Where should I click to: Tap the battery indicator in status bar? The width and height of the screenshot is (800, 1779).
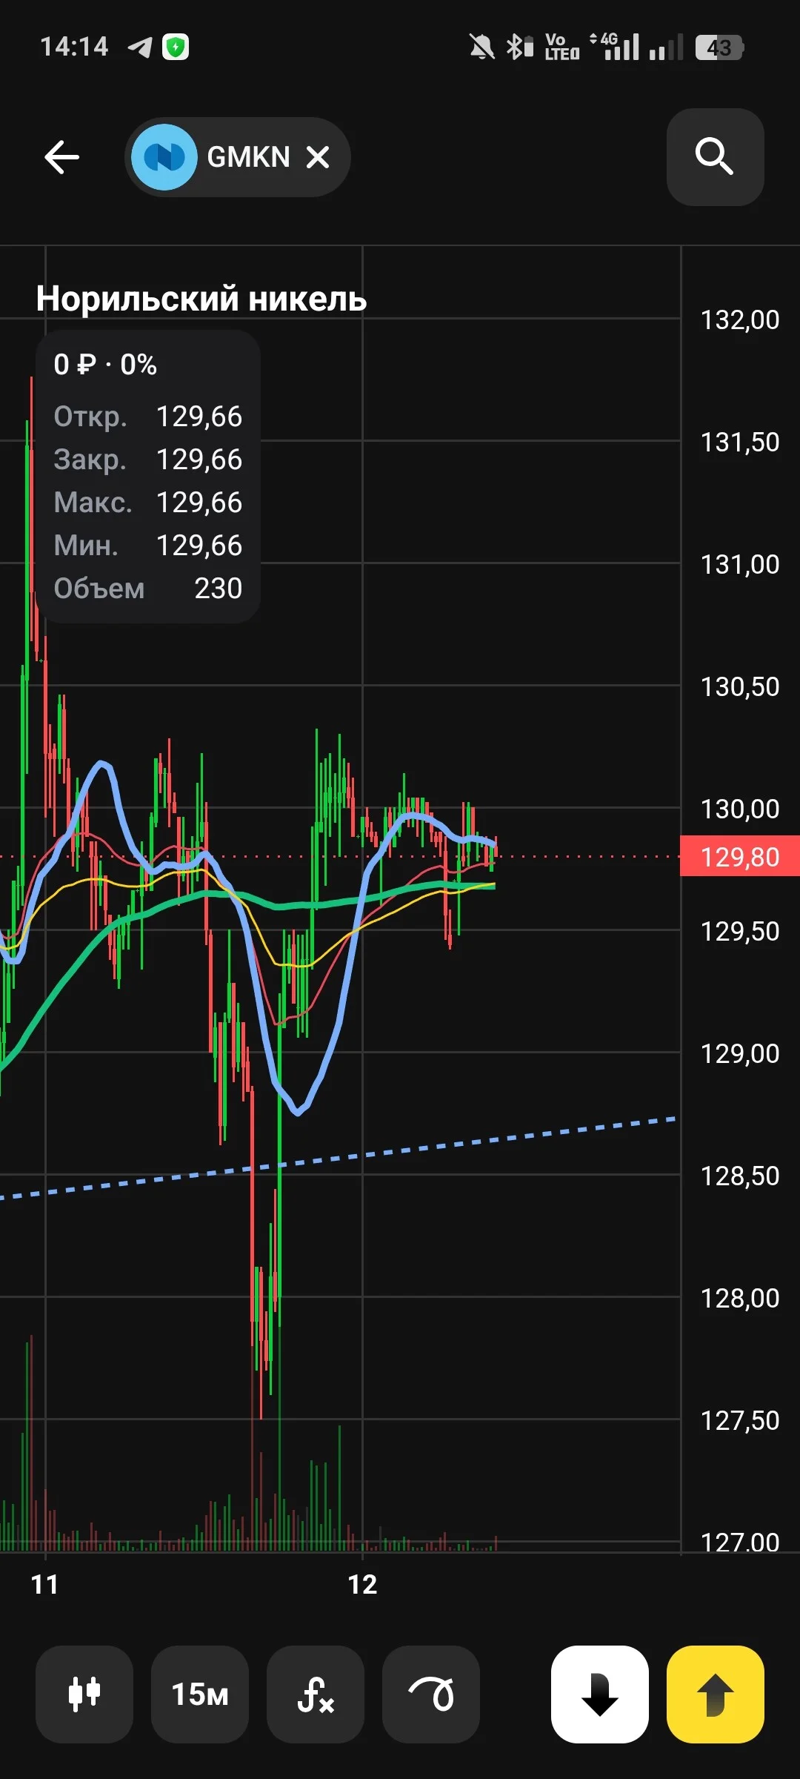(x=719, y=47)
